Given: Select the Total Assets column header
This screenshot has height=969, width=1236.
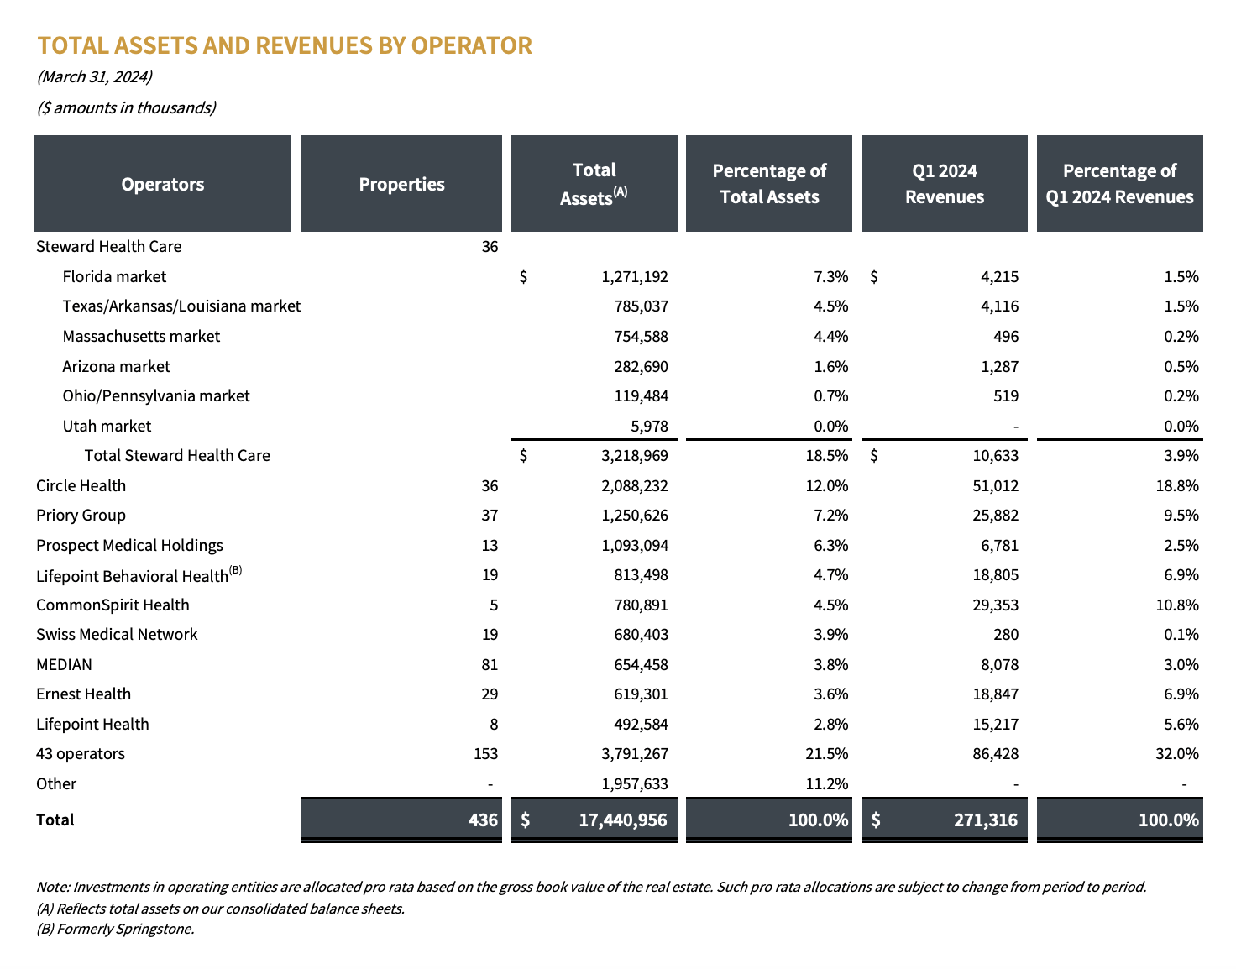Looking at the screenshot, I should coord(594,184).
